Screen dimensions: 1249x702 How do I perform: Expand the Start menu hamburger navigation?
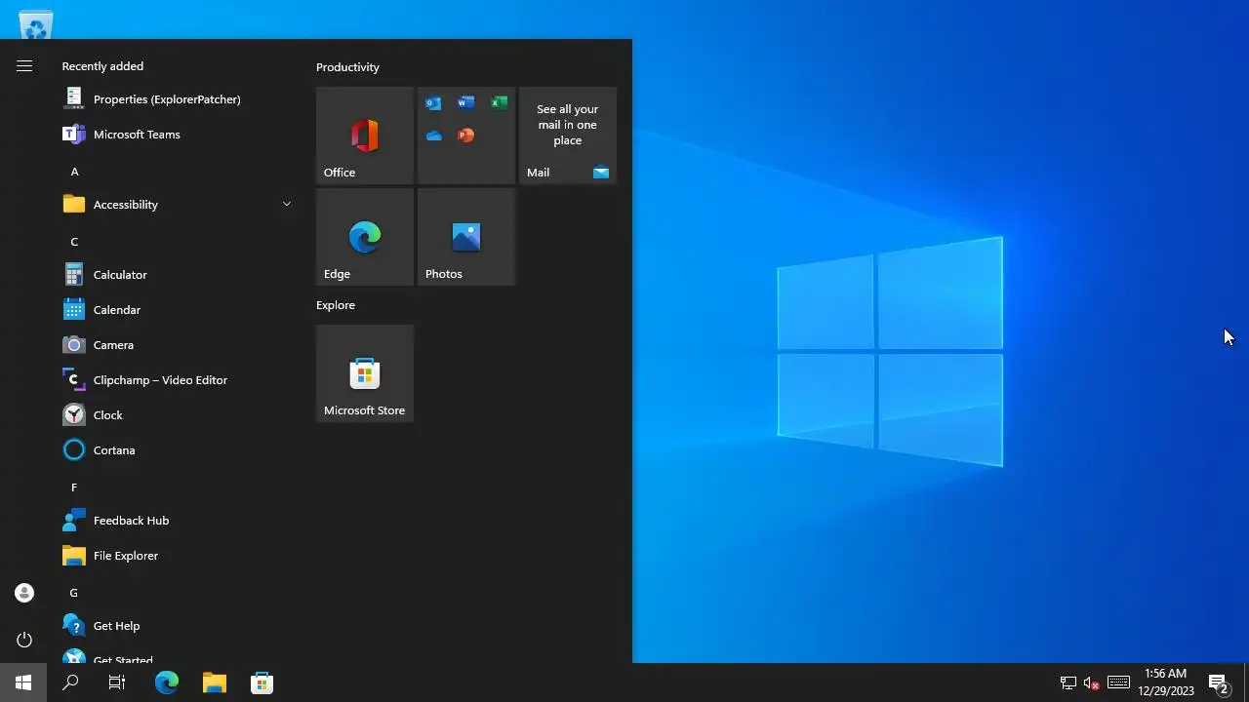(x=24, y=66)
